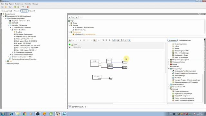Open the file explorer taskbar icon
206x116 pixels.
tap(18, 114)
